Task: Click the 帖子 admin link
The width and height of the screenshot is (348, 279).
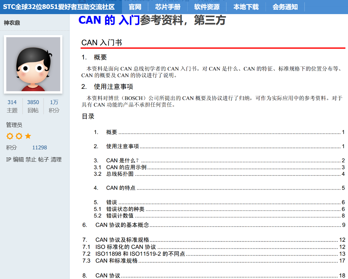Action: (x=43, y=160)
